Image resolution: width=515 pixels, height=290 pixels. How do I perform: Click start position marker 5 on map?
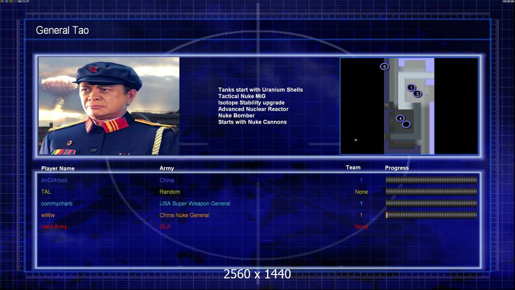tap(384, 67)
